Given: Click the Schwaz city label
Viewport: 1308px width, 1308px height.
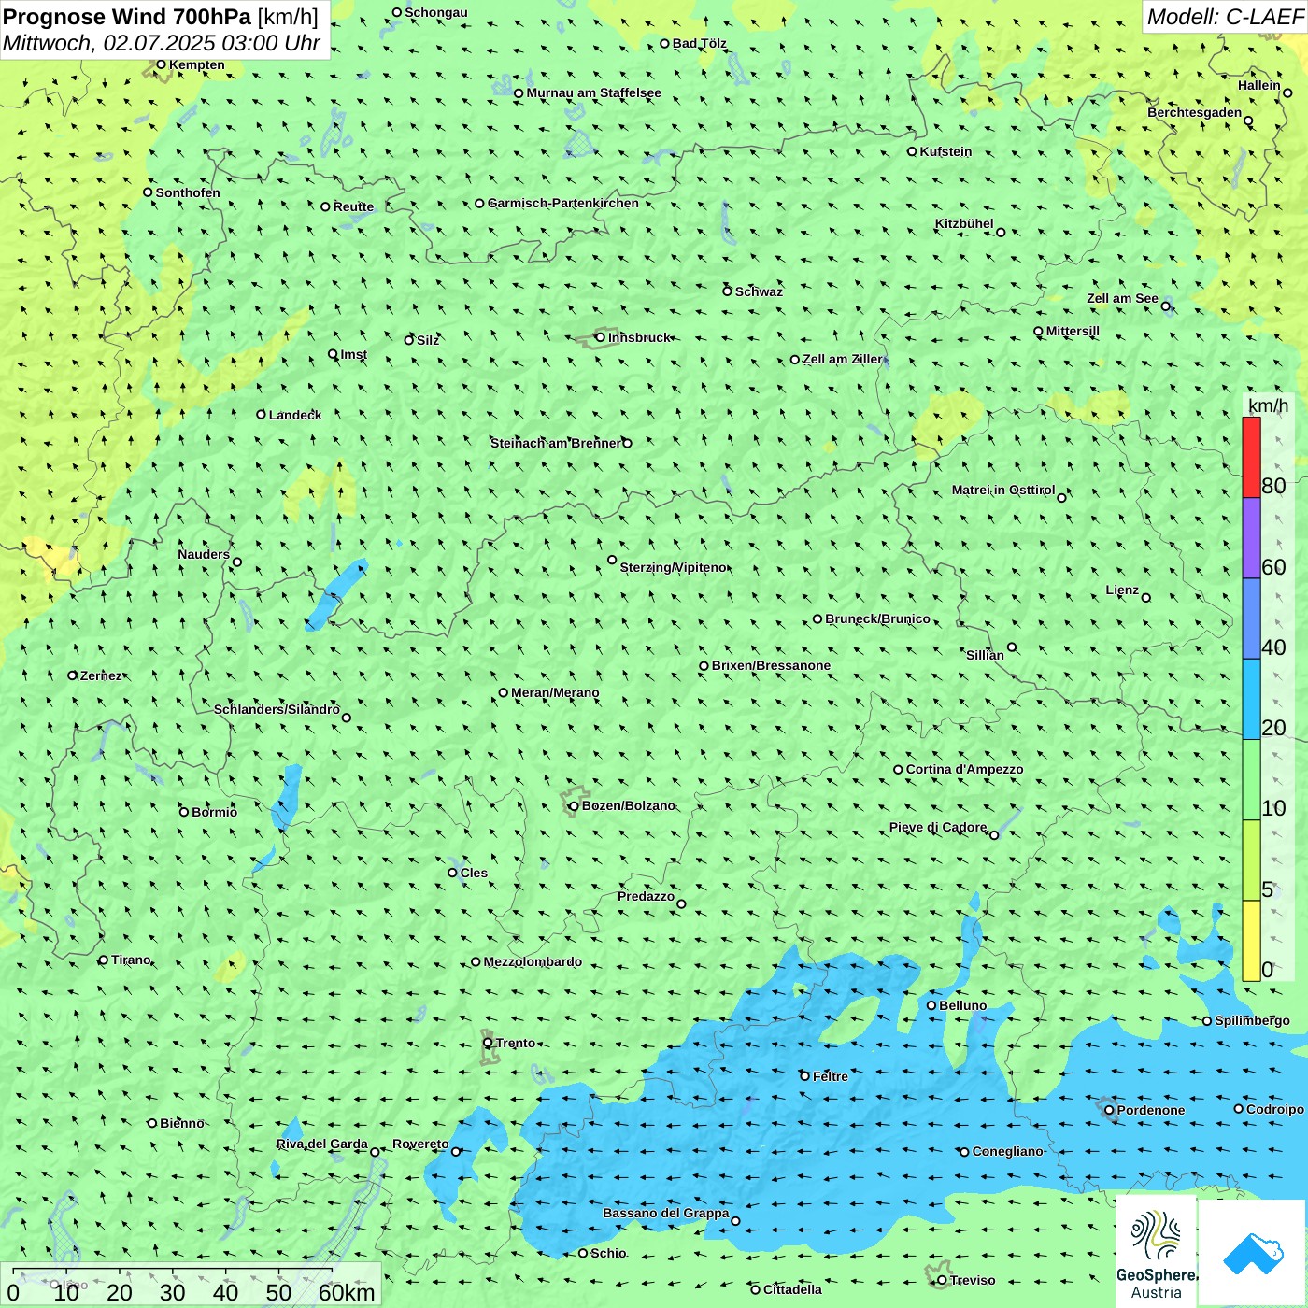Looking at the screenshot, I should tap(759, 291).
